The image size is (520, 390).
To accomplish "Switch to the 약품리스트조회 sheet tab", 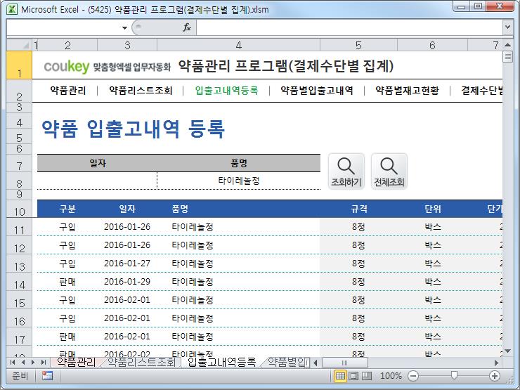I will [x=142, y=362].
